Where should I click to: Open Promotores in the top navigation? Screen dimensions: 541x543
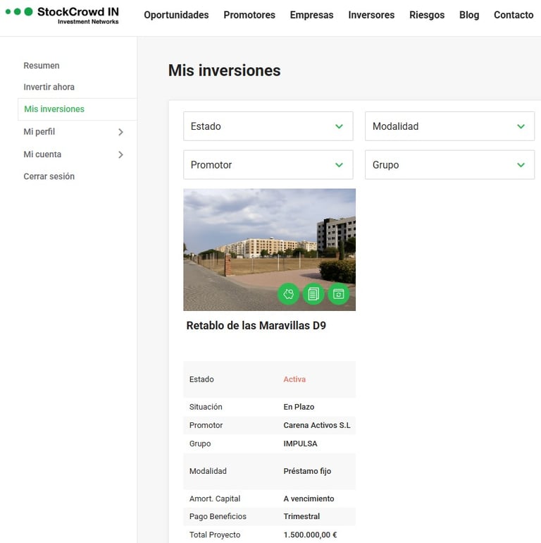click(x=249, y=15)
